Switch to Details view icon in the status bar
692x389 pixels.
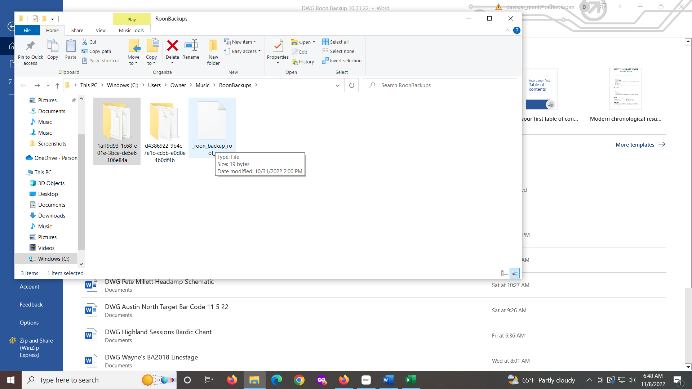pyautogui.click(x=505, y=273)
